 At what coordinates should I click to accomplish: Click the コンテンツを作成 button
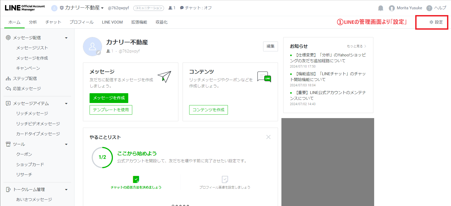[209, 110]
